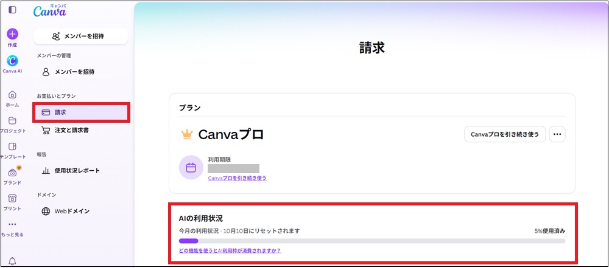Image resolution: width=609 pixels, height=268 pixels.
Task: Click the 報告 section label
Action: (41, 154)
